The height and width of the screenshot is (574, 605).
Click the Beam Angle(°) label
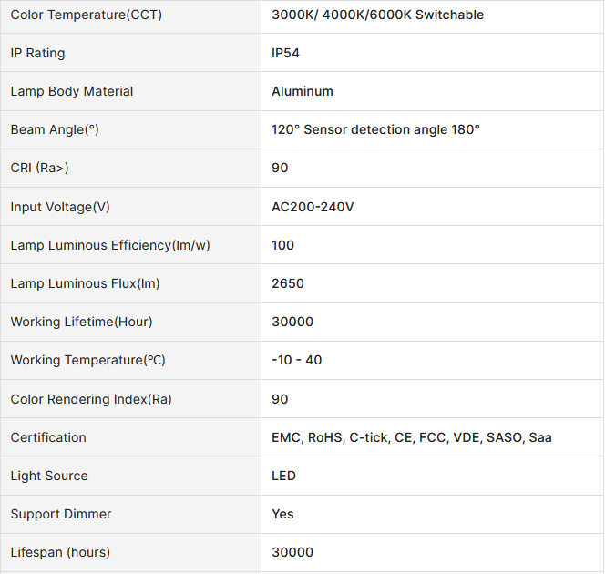55,129
